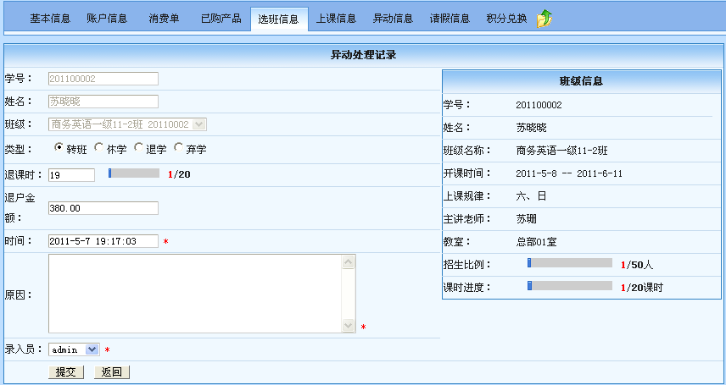The width and height of the screenshot is (726, 385).
Task: Choose the 休学 radio option
Action: coord(98,147)
